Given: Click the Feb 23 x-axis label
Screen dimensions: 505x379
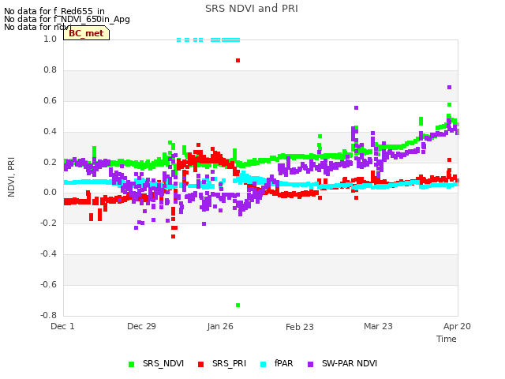Looking at the screenshot, I should [300, 327].
